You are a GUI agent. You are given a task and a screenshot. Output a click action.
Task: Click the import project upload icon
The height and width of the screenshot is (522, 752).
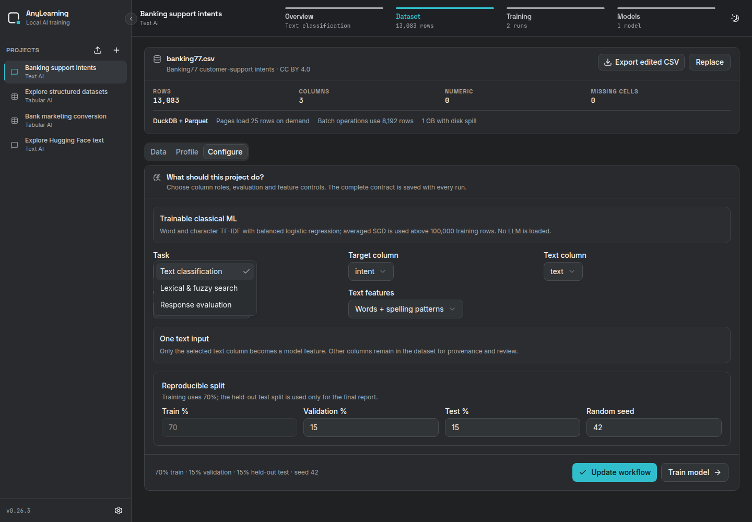coord(98,50)
